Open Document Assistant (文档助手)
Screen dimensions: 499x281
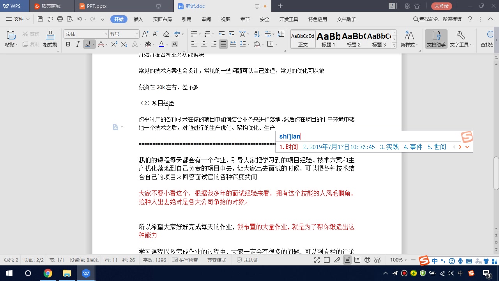click(436, 39)
